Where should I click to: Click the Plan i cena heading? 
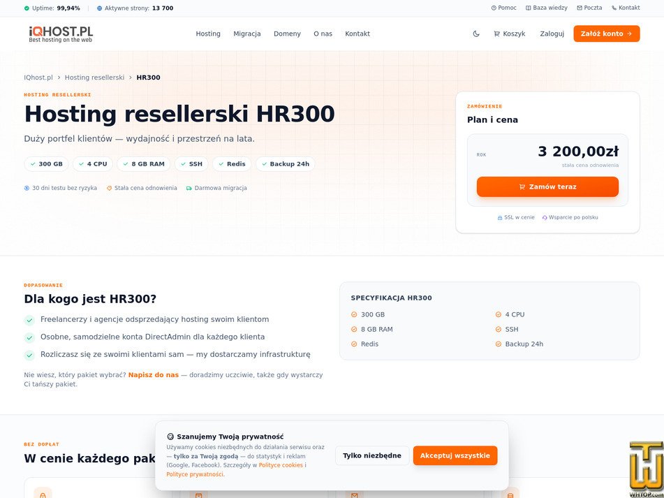pos(492,120)
